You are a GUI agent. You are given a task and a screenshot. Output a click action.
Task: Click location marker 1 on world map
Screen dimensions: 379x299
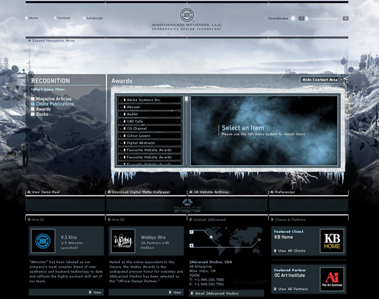coord(191,232)
